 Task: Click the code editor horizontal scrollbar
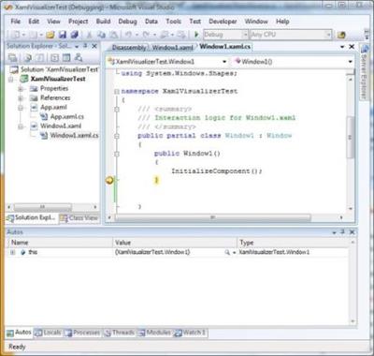point(212,217)
